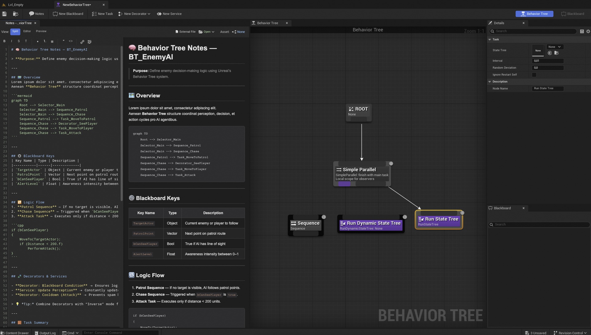Viewport: 591px width, 335px height.
Task: Insert code block with the <> icon
Action: click(71, 41)
